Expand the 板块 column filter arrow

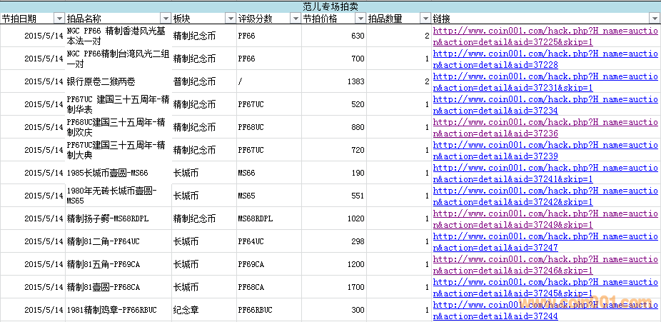[x=231, y=19]
